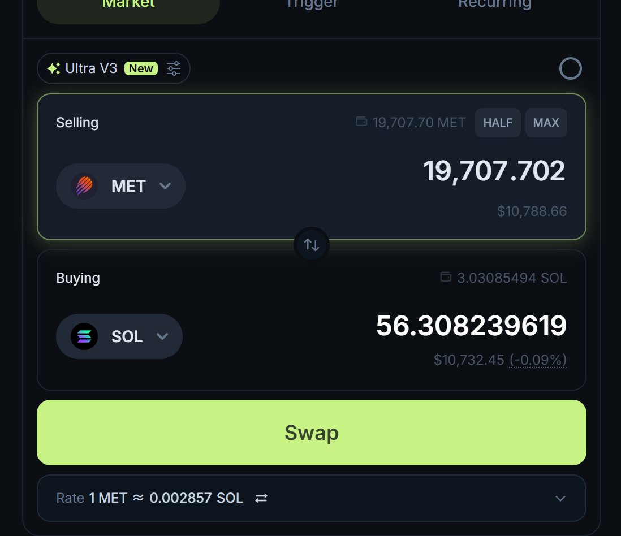Click wallet icon beside MET balance
621x536 pixels.
coord(361,122)
